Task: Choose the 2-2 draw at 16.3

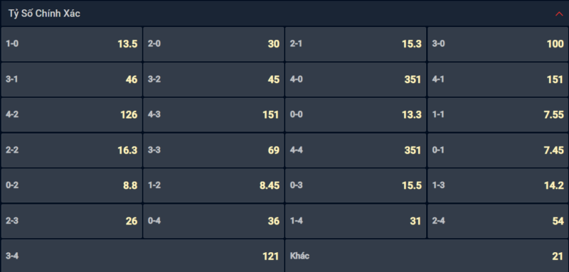Action: 72,151
